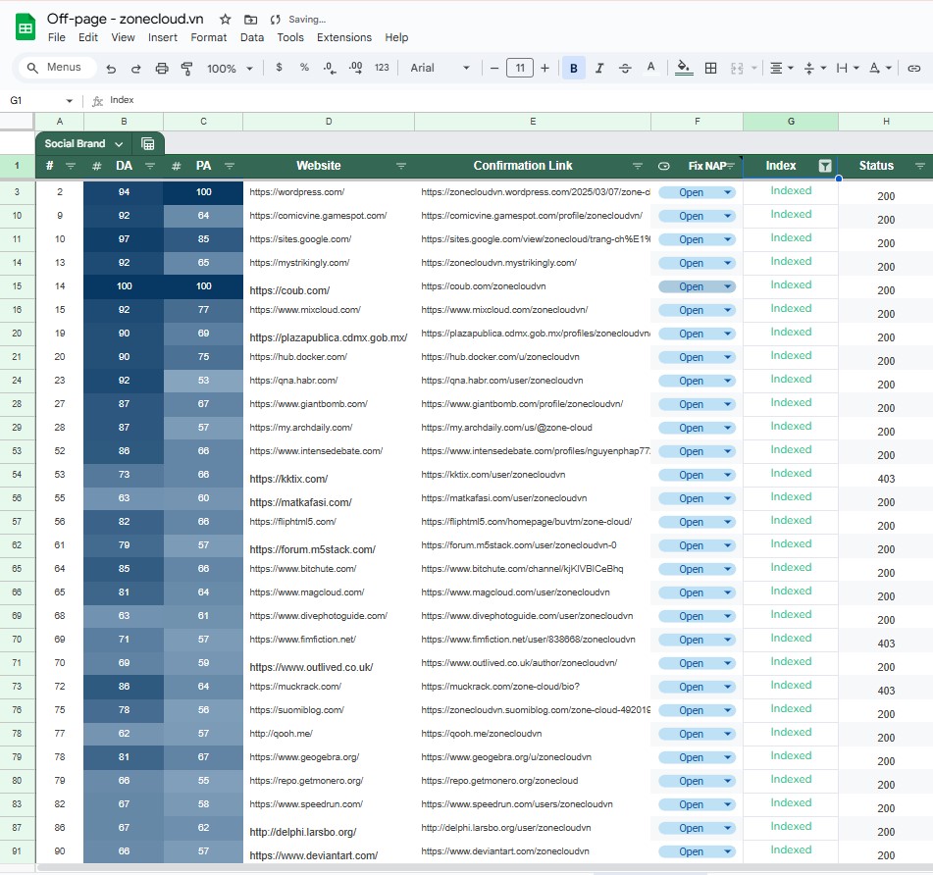Select the Indexed cell in the mixcloud row
Screen dimensions: 933x875
pos(791,308)
